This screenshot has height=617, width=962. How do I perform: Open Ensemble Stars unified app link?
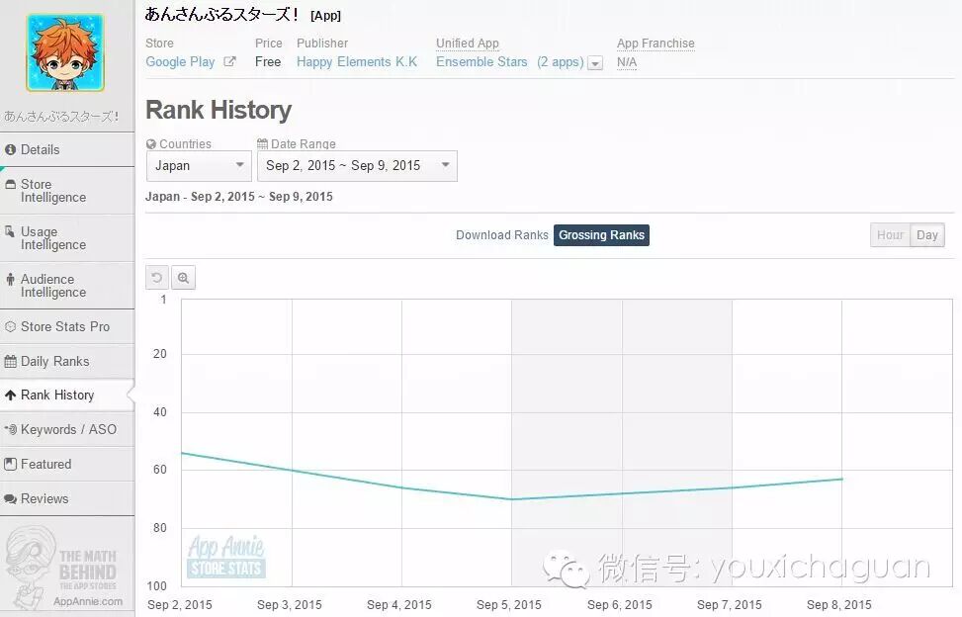coord(481,62)
